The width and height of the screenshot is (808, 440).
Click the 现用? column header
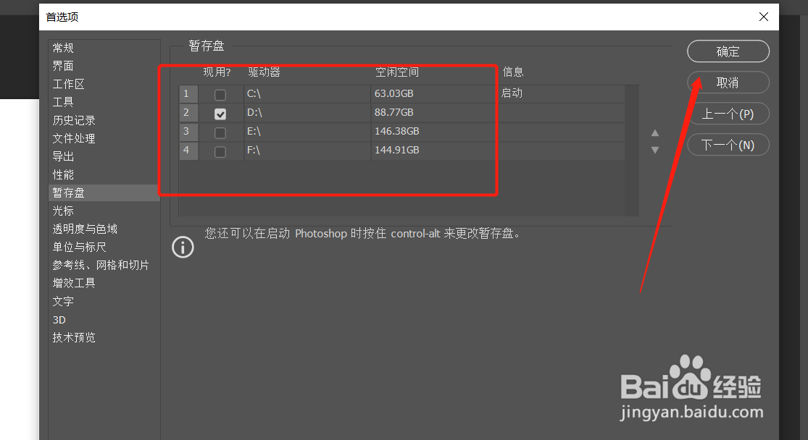click(217, 72)
